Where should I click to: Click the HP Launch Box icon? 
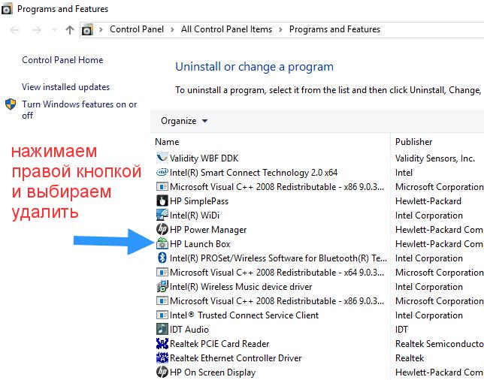[162, 243]
